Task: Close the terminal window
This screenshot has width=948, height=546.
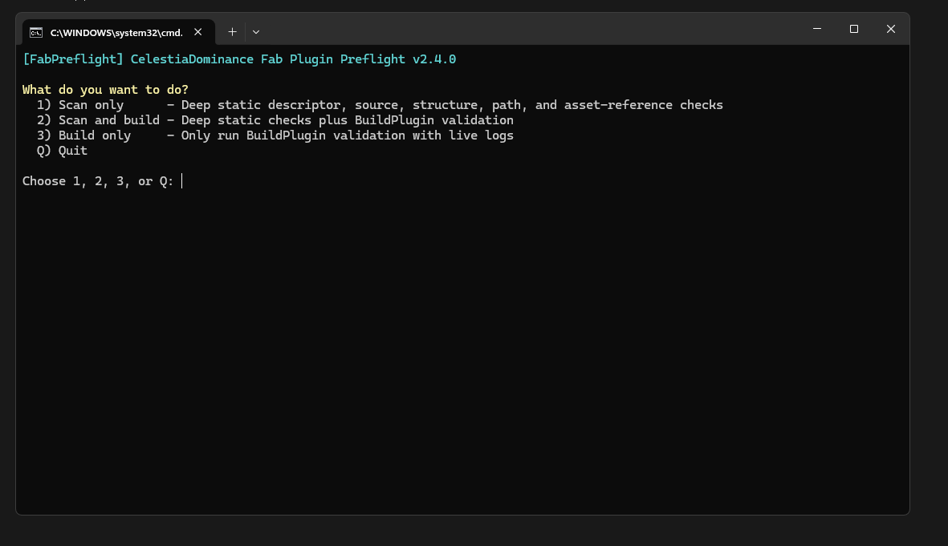Action: [890, 29]
